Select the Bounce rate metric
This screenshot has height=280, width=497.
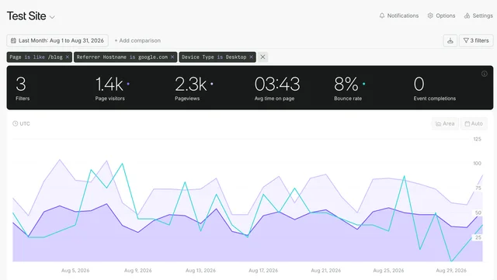pos(349,88)
